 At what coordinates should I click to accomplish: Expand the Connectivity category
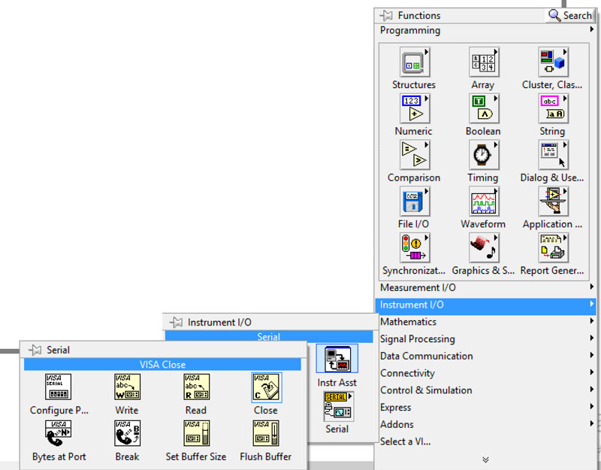click(x=485, y=373)
